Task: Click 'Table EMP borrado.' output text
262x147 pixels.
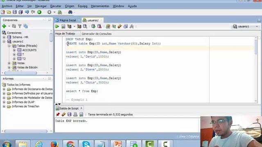Action: pyautogui.click(x=71, y=121)
